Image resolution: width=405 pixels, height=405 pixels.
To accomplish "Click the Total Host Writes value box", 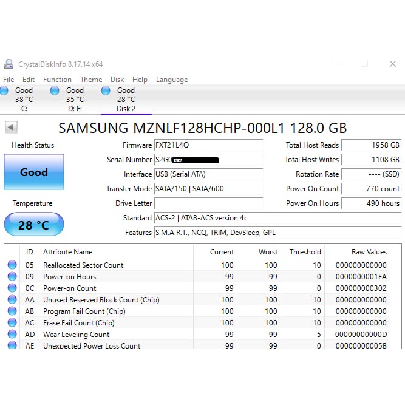I will (372, 160).
